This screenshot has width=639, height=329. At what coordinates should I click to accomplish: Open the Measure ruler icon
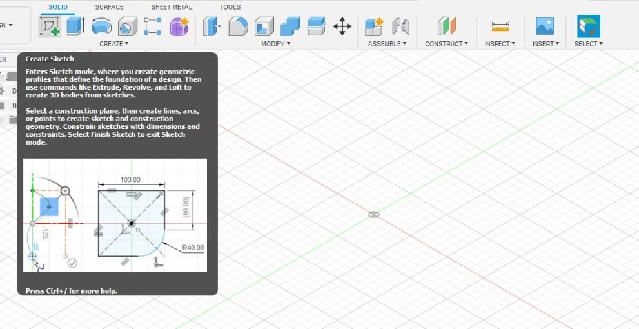point(500,26)
